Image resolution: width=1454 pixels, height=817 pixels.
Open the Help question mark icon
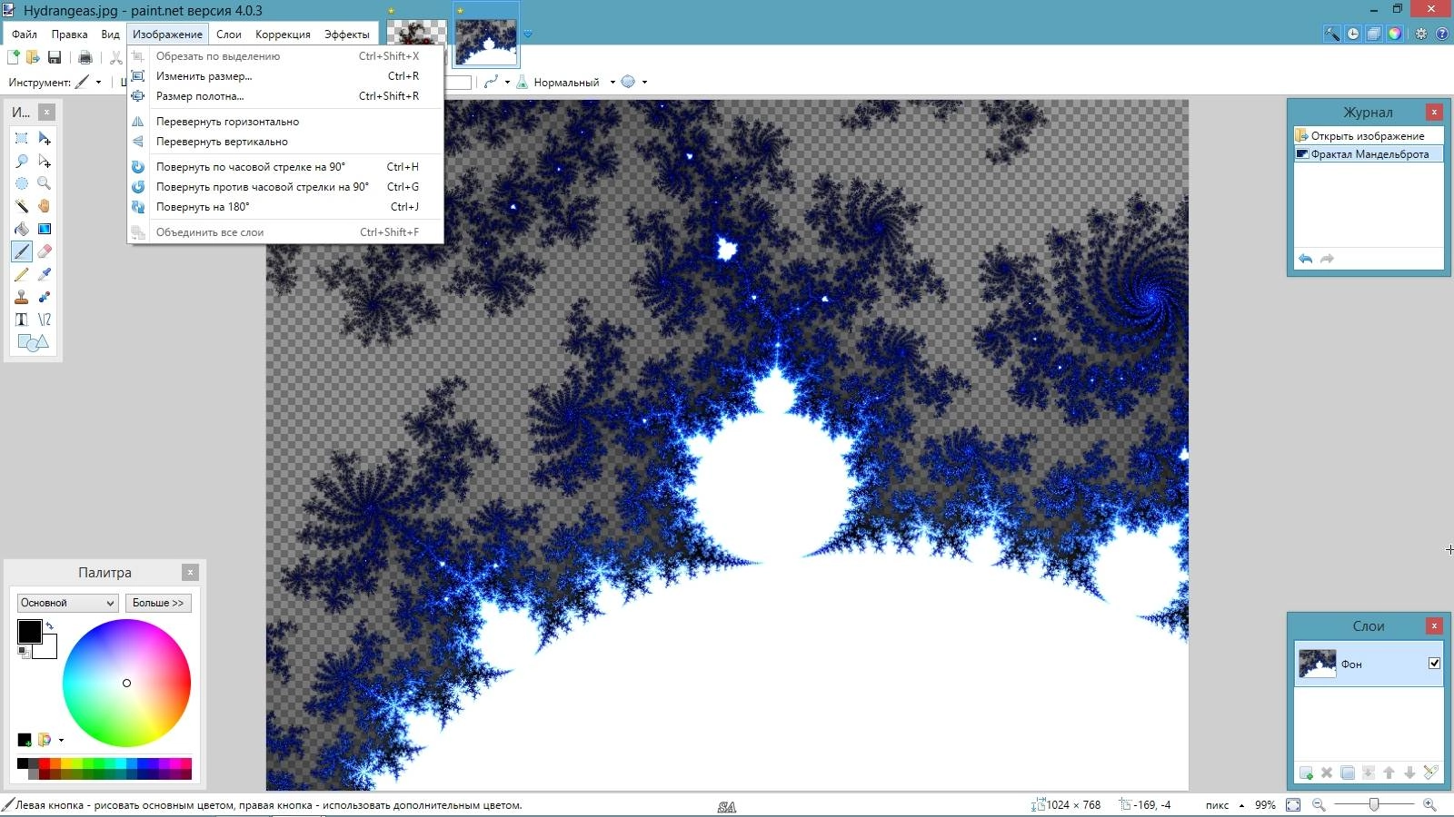coord(1441,34)
